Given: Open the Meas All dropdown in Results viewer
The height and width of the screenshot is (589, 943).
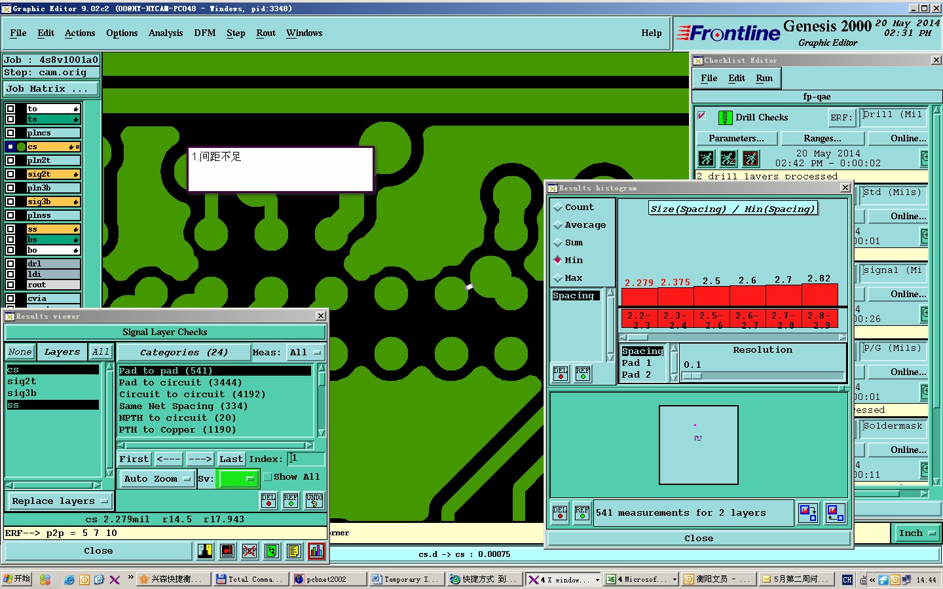Looking at the screenshot, I should 305,353.
